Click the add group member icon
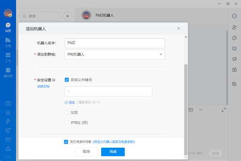Image resolution: width=241 pixels, height=161 pixels. 234,27
